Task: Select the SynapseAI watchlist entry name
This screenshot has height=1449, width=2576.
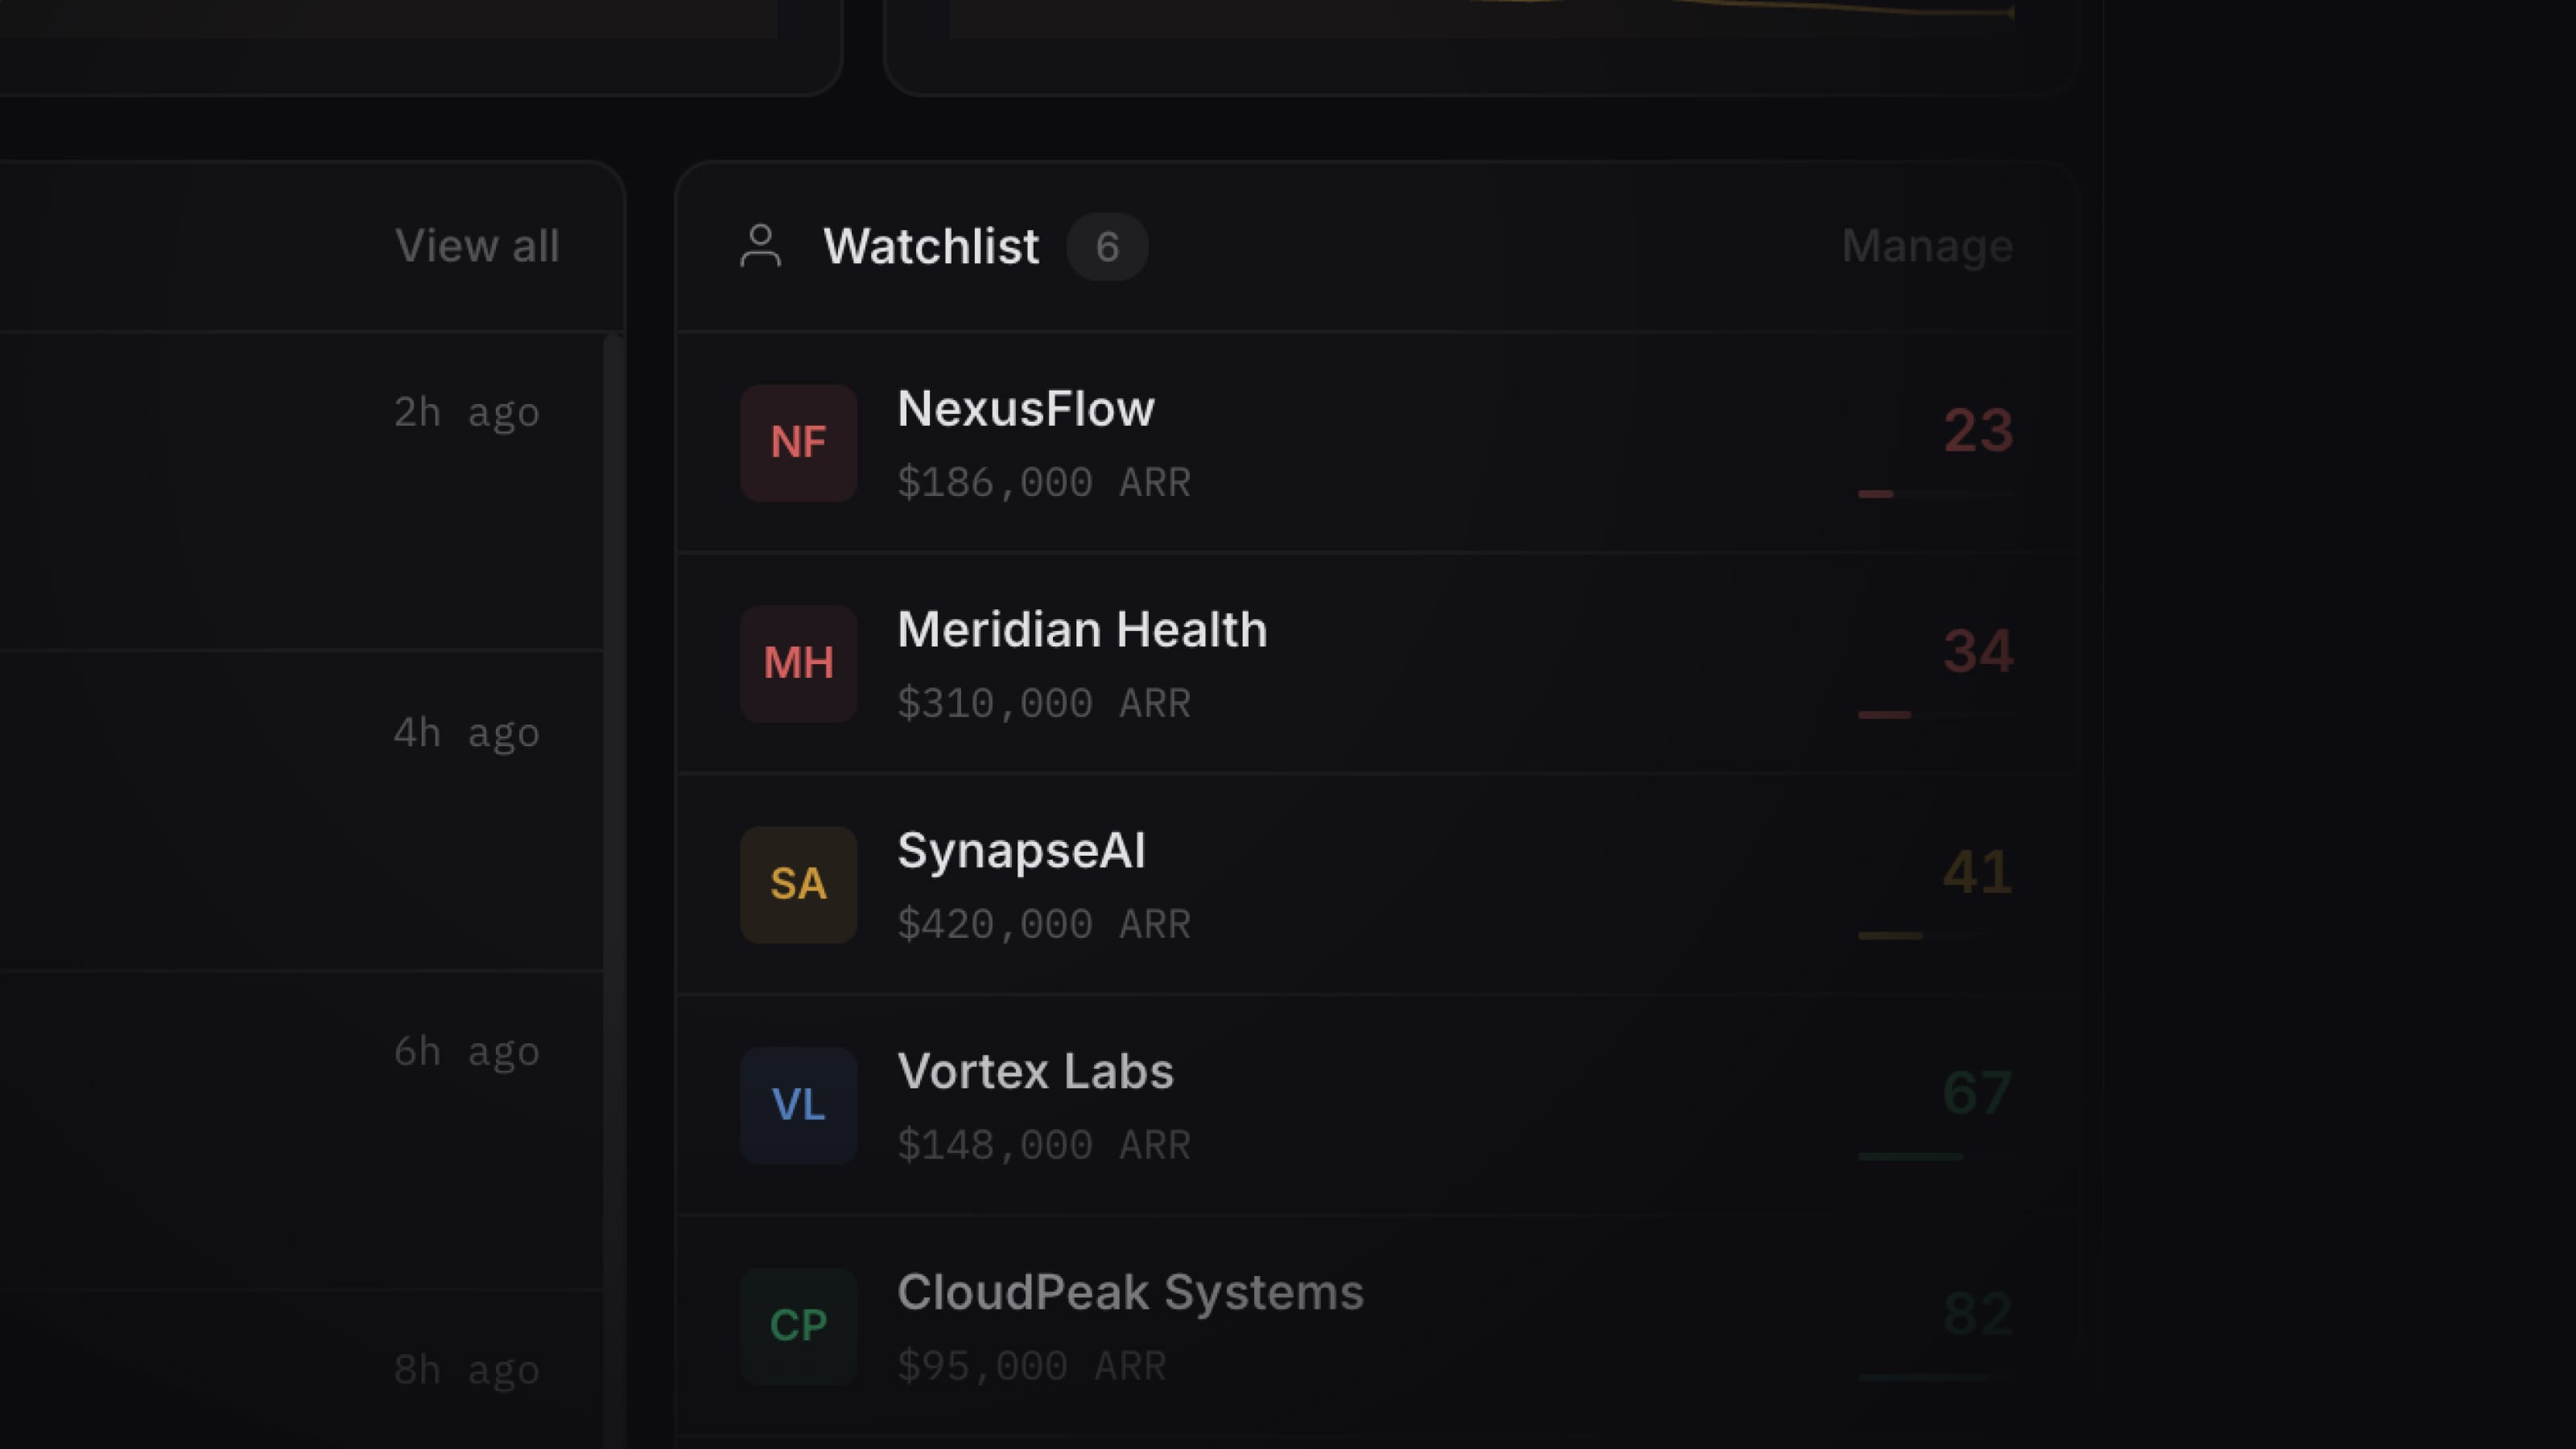Action: tap(1020, 851)
